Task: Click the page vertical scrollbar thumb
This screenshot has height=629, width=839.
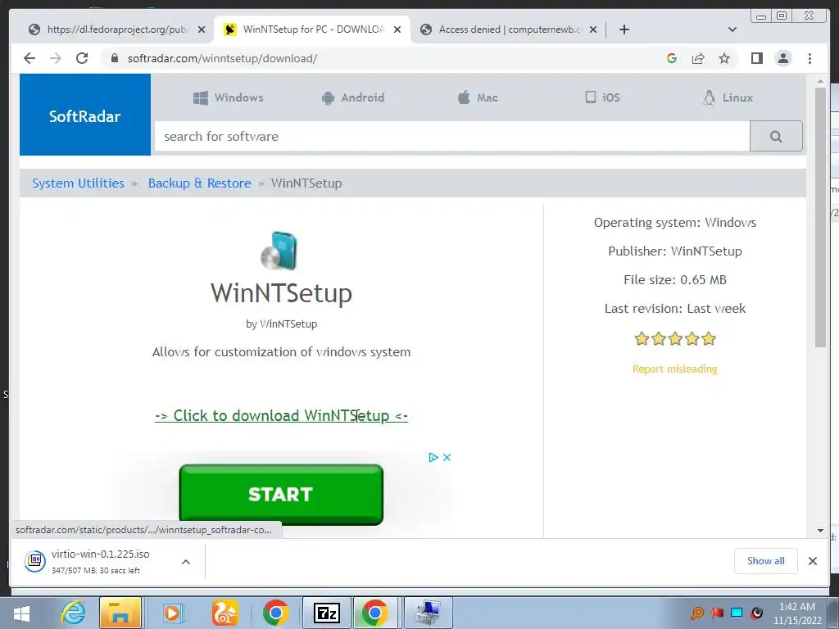Action: (x=820, y=216)
